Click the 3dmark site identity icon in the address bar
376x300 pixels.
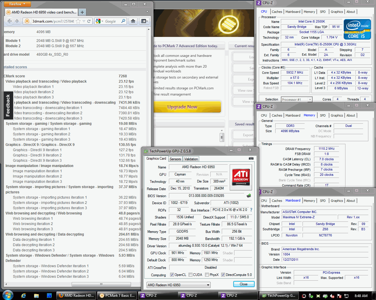point(27,21)
